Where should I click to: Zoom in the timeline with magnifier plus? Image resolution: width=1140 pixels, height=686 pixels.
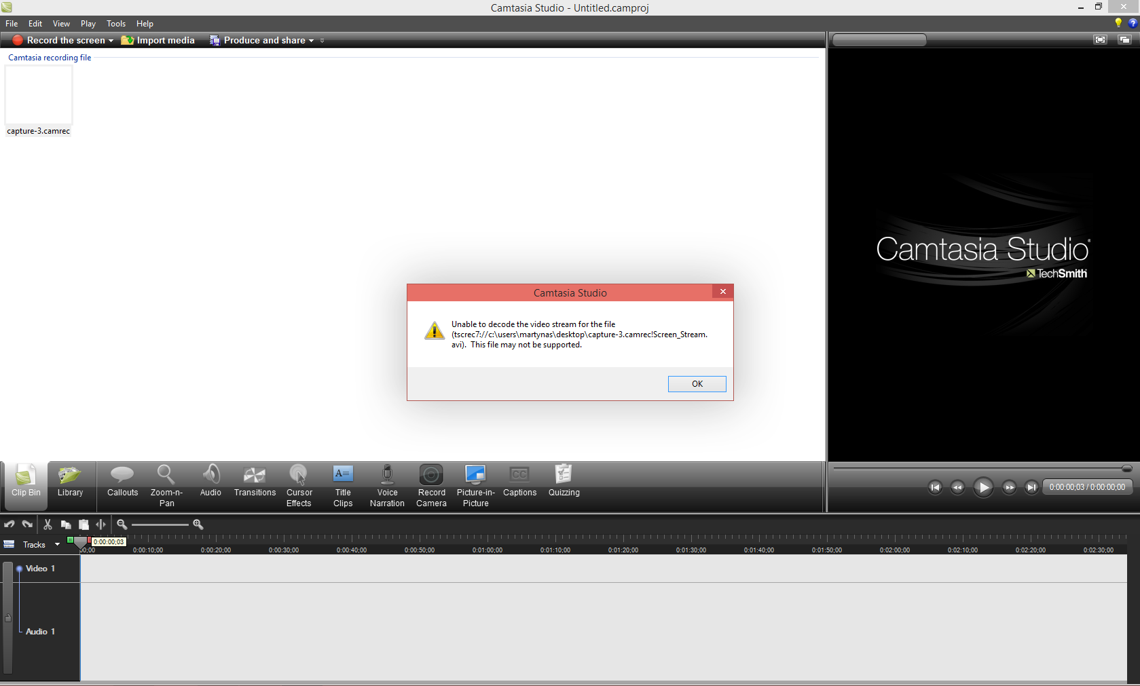pos(198,525)
